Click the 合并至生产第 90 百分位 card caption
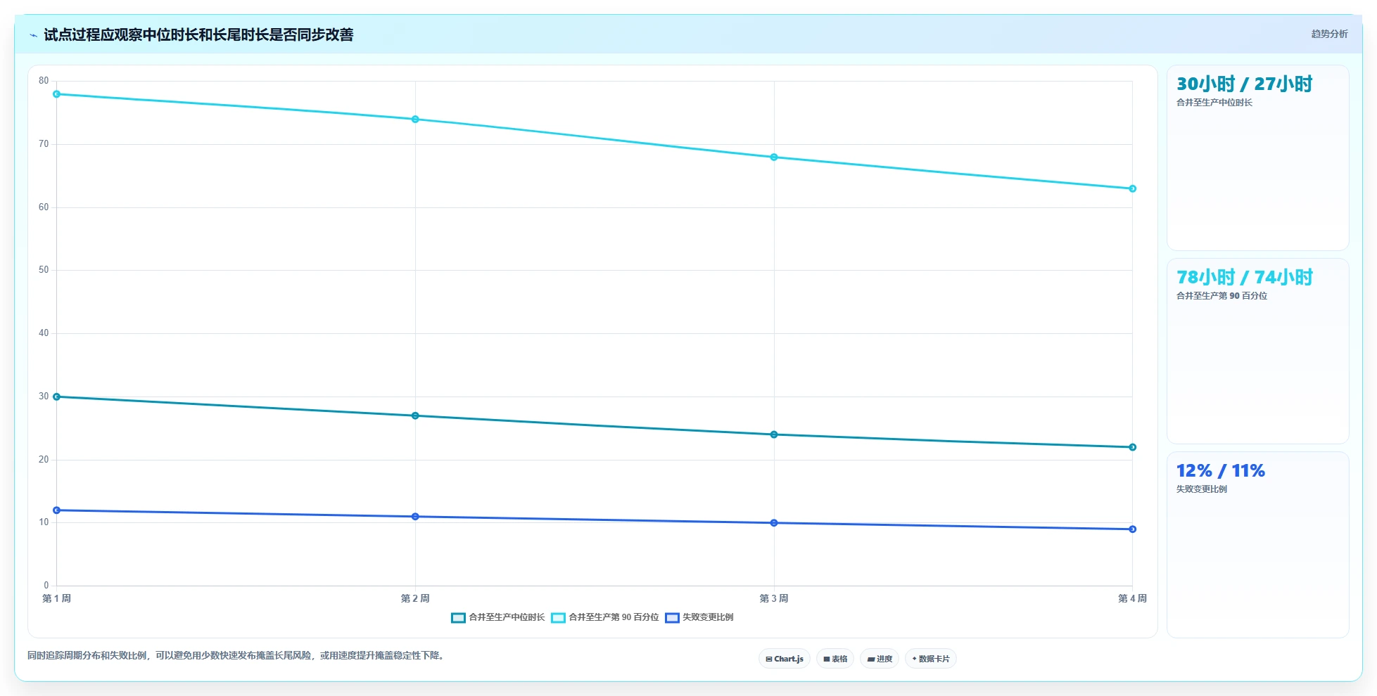The width and height of the screenshot is (1377, 696). point(1222,296)
